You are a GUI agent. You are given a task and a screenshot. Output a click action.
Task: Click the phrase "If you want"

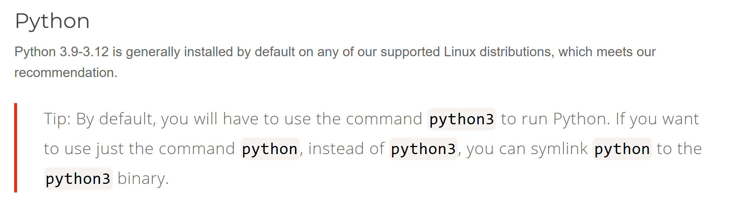tap(657, 119)
